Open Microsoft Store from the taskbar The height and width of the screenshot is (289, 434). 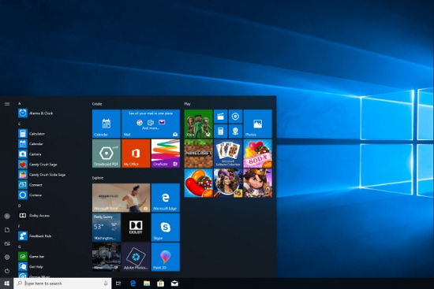click(160, 283)
